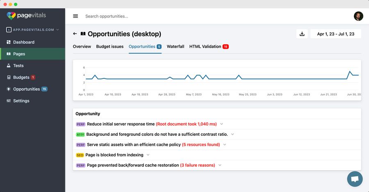Open Settings in the sidebar
This screenshot has height=192, width=369.
[x=32, y=101]
